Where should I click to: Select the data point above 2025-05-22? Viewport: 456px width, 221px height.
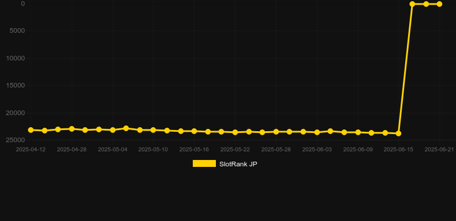tap(235, 132)
